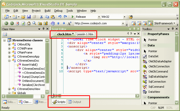Select AssertValid() in class tree

(x=30, y=65)
